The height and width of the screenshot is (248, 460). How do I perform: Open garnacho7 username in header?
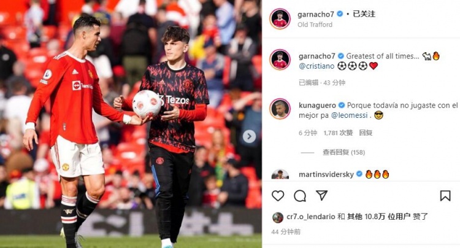pyautogui.click(x=316, y=14)
